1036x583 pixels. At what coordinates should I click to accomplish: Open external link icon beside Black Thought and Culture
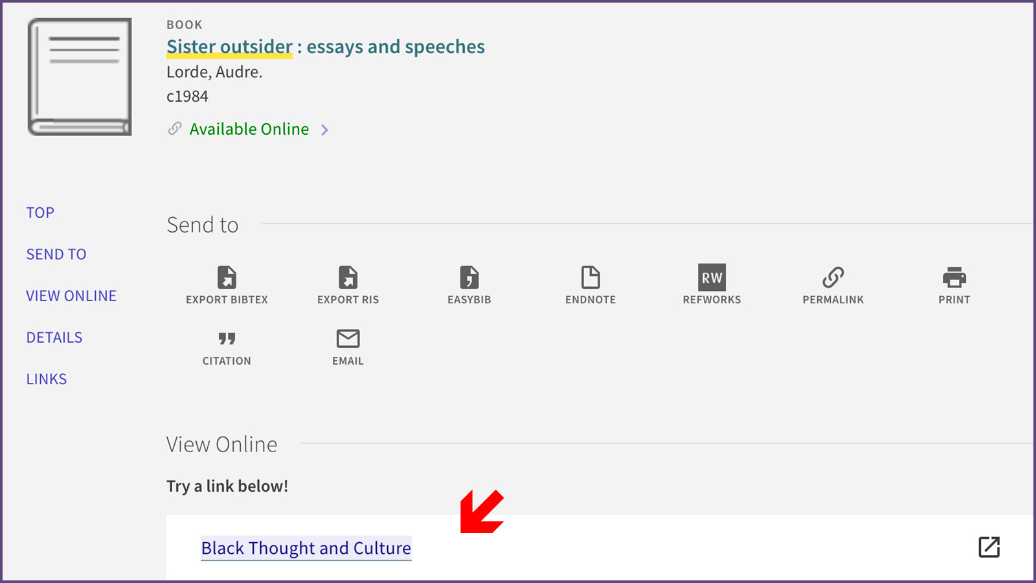(x=988, y=547)
